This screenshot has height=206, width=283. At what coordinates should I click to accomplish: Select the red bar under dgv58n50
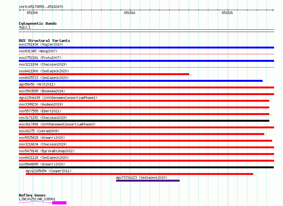tap(146, 87)
